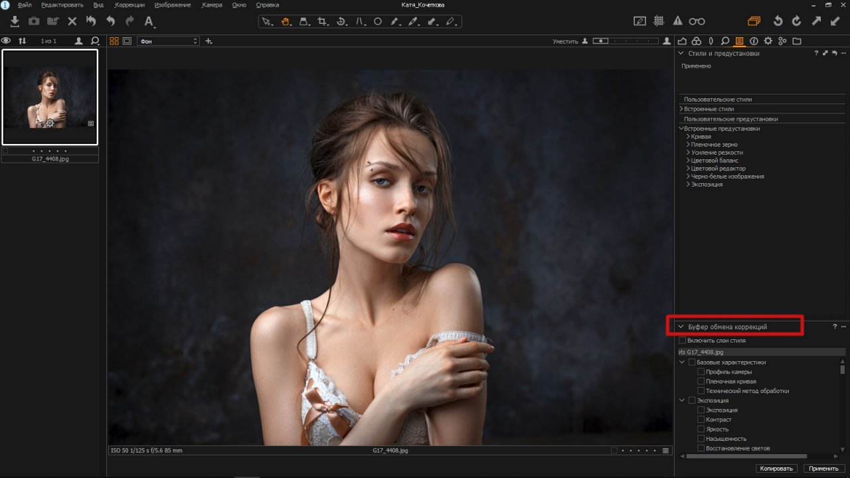Click the glasses proofing icon

pyautogui.click(x=697, y=21)
